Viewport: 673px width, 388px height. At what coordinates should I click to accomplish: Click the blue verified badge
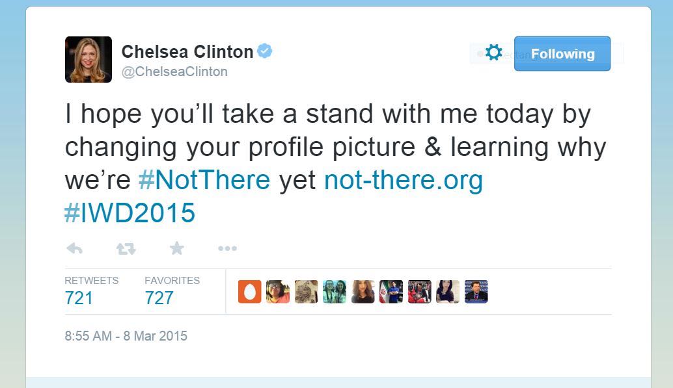tap(264, 51)
